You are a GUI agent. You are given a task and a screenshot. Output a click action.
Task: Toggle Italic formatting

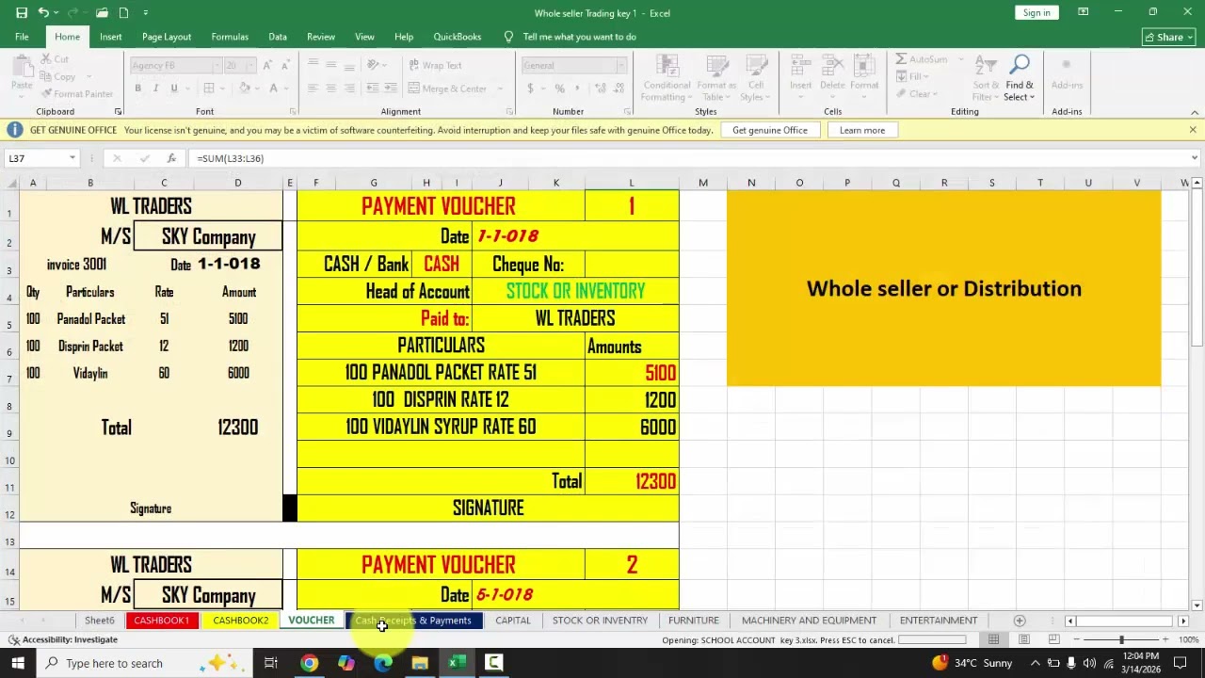click(x=155, y=89)
